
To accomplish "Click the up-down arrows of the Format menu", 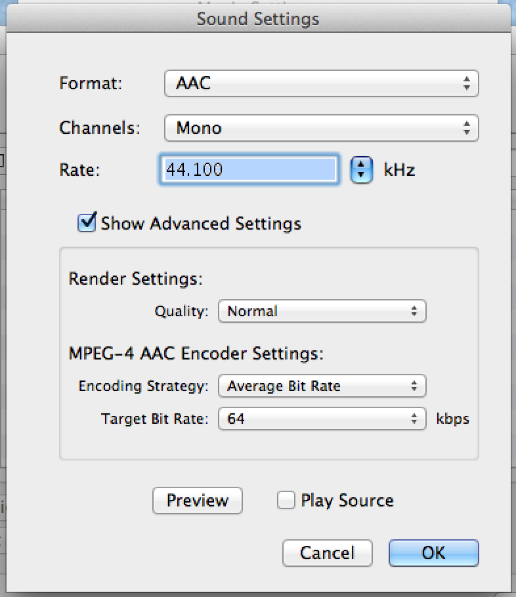I will [x=467, y=83].
